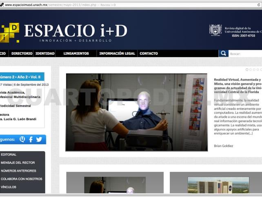262x197 pixels.
Task: Select the first carousel slide dot
Action: [247, 69]
